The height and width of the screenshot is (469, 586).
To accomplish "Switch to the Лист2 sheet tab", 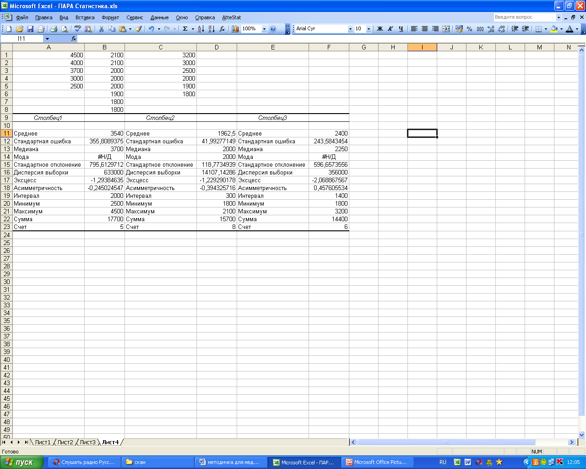I will point(65,442).
